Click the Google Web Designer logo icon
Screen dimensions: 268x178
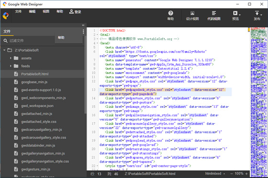[x=6, y=16]
